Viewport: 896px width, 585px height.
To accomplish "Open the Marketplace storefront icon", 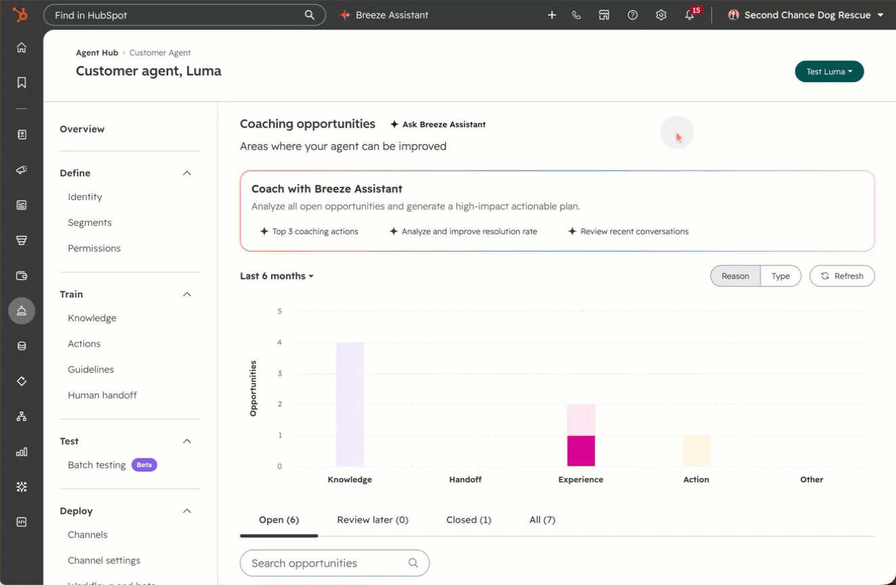I will (x=604, y=15).
